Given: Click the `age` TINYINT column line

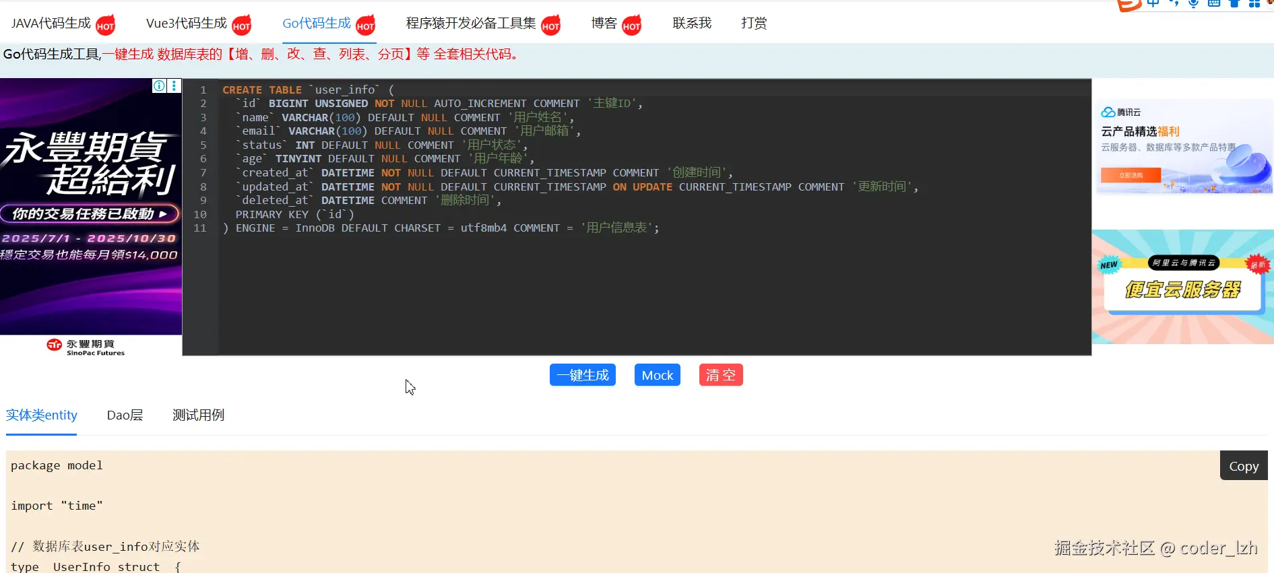Looking at the screenshot, I should [x=385, y=159].
